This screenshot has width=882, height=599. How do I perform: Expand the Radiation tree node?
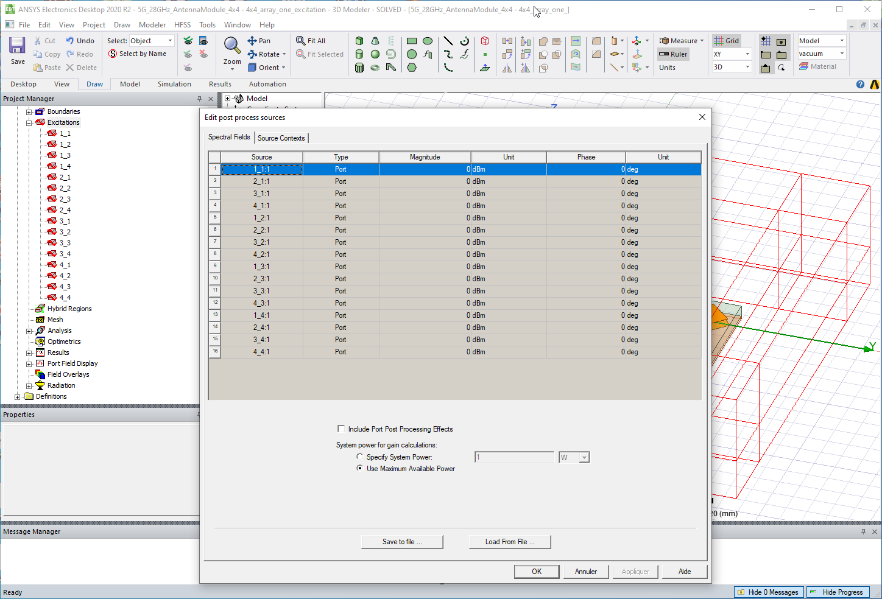pyautogui.click(x=29, y=385)
